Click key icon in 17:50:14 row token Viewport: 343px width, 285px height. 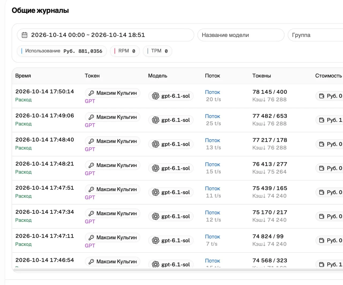pos(91,93)
